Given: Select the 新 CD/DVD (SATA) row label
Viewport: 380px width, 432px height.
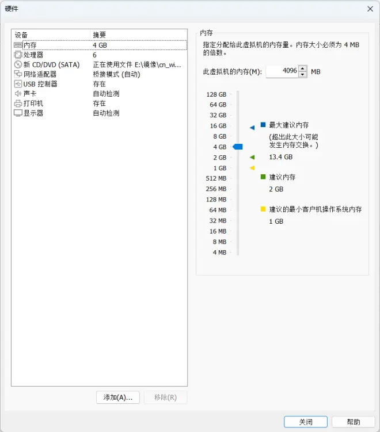Looking at the screenshot, I should click(52, 64).
